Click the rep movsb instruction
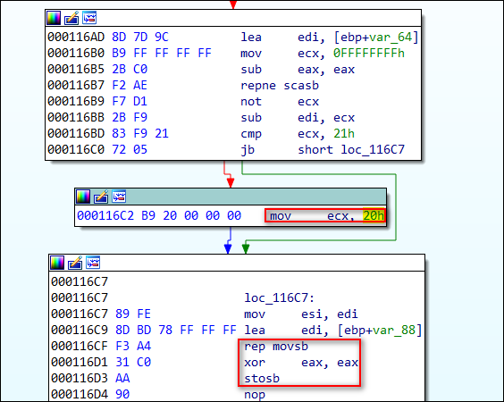Screen dimensions: 504x402 click(276, 347)
